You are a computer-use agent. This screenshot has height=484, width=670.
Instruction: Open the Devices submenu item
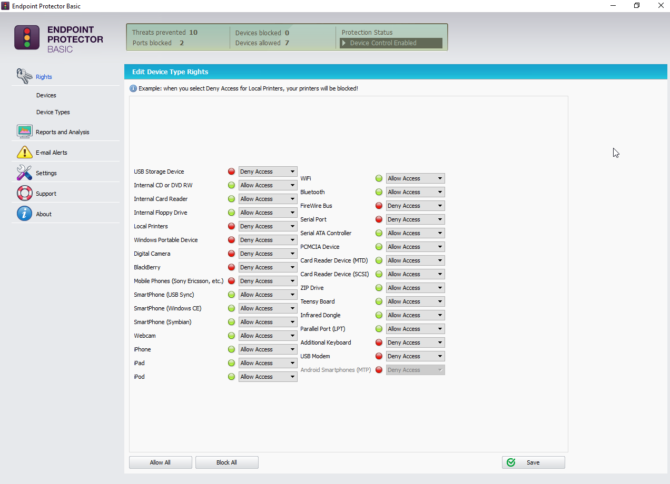point(46,95)
